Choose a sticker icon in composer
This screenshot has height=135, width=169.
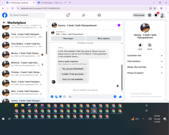tap(61, 97)
